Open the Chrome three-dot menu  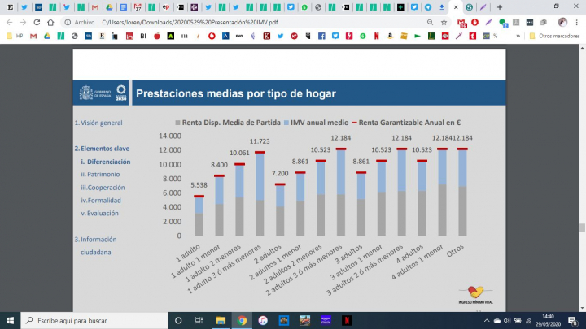[x=578, y=23]
